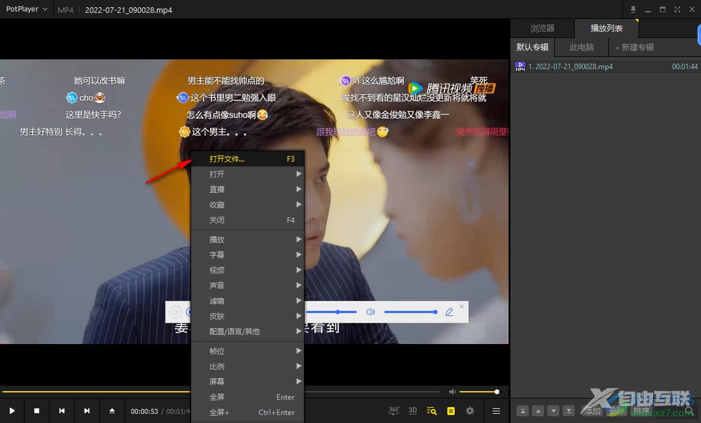Click the playlist search magnifier icon
The image size is (701, 423).
click(x=689, y=411)
